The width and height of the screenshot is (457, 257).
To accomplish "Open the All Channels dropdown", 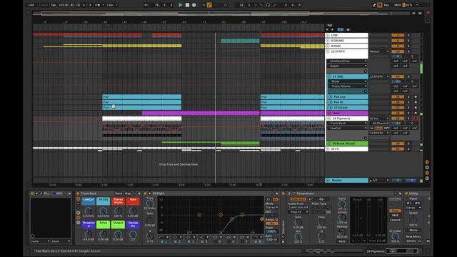I will 379,124.
